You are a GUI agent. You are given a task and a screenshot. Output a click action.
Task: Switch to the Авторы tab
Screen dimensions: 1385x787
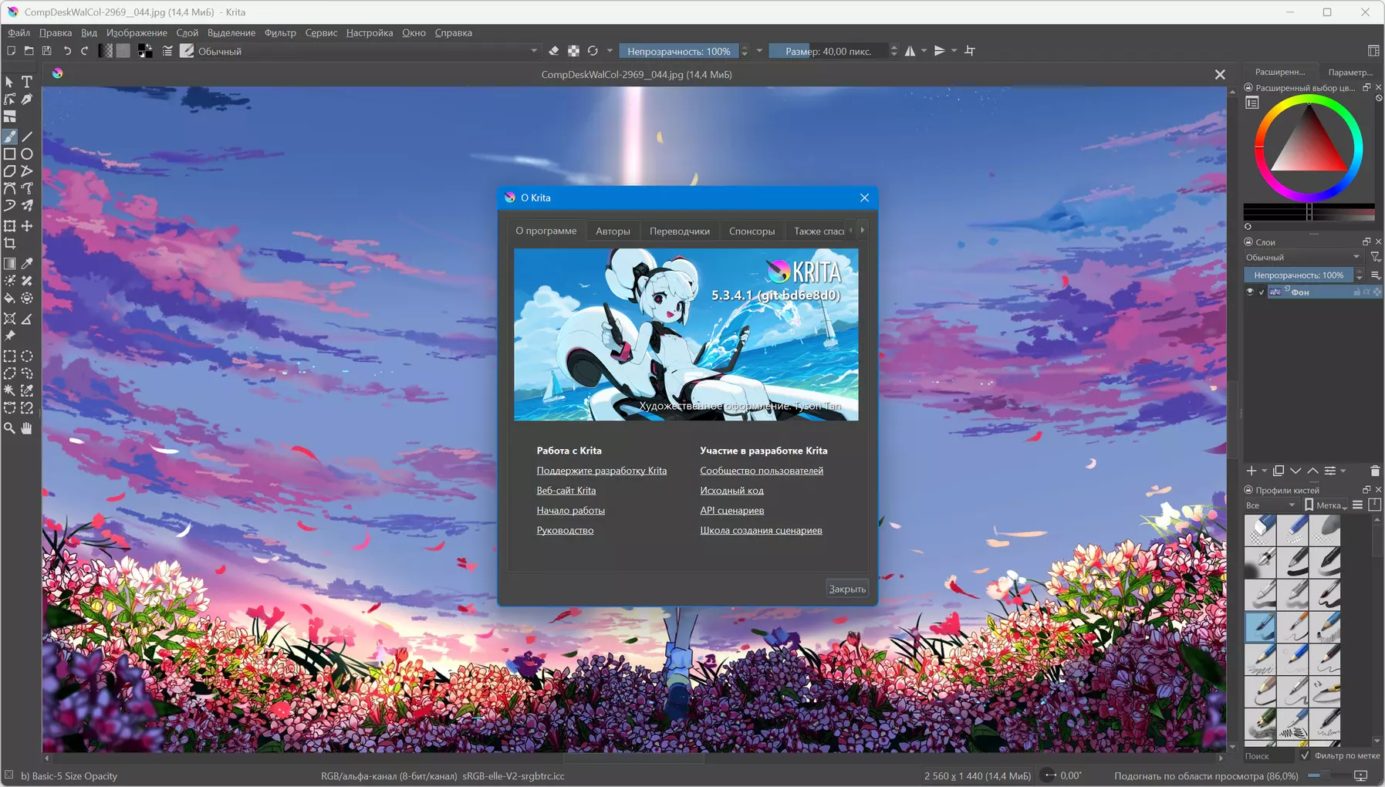coord(613,231)
